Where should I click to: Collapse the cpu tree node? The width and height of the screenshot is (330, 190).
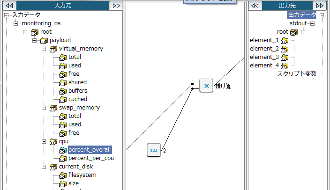click(44, 141)
